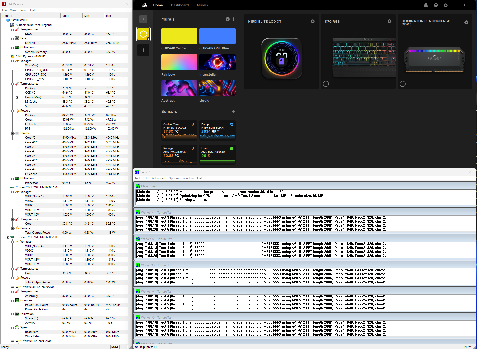This screenshot has width=477, height=349.
Task: Open Prime95 Window menu
Action: tap(188, 178)
